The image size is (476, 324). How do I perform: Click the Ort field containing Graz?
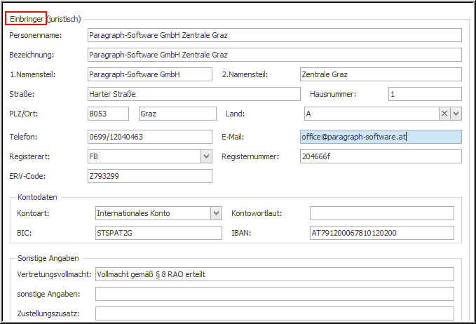pyautogui.click(x=177, y=114)
